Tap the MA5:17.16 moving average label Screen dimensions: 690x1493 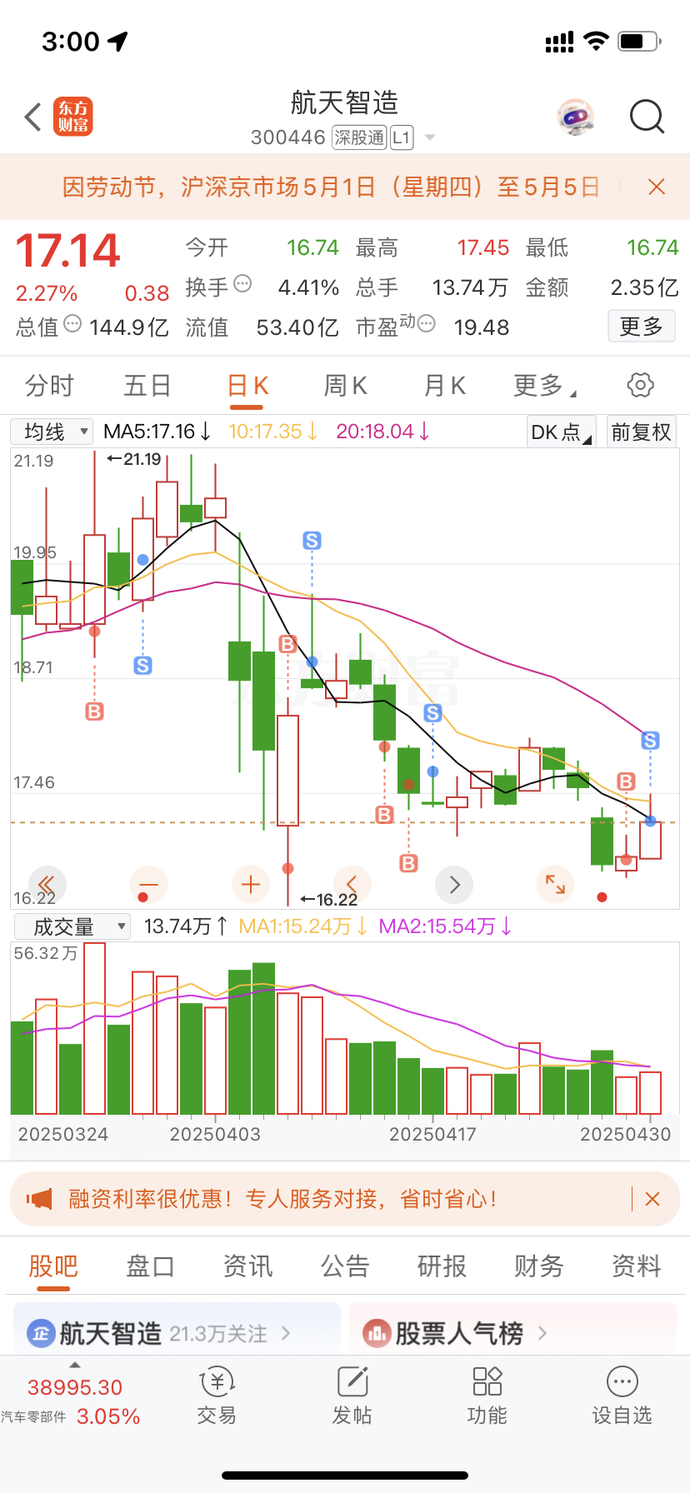157,432
